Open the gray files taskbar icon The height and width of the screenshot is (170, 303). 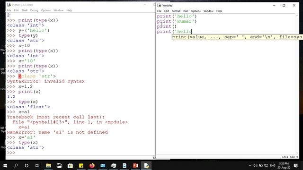pyautogui.click(x=114, y=166)
